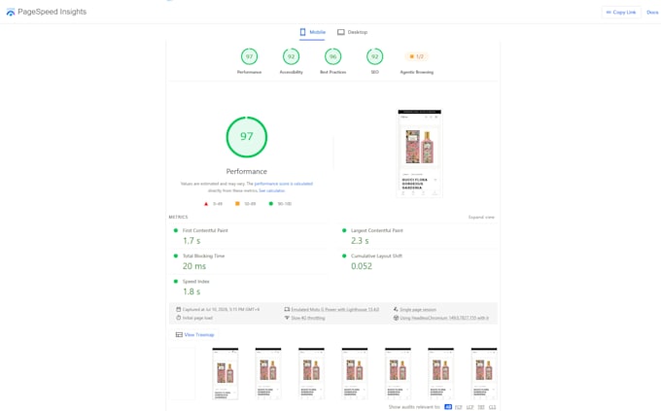Viewport: 661px width, 411px height.
Task: Click the PageSpeed Insights logo icon
Action: pyautogui.click(x=11, y=13)
